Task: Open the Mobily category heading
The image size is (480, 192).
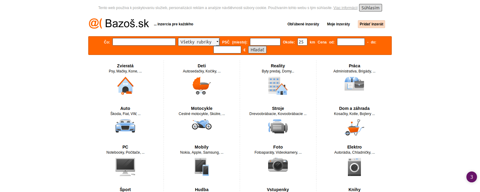Action: point(202,147)
